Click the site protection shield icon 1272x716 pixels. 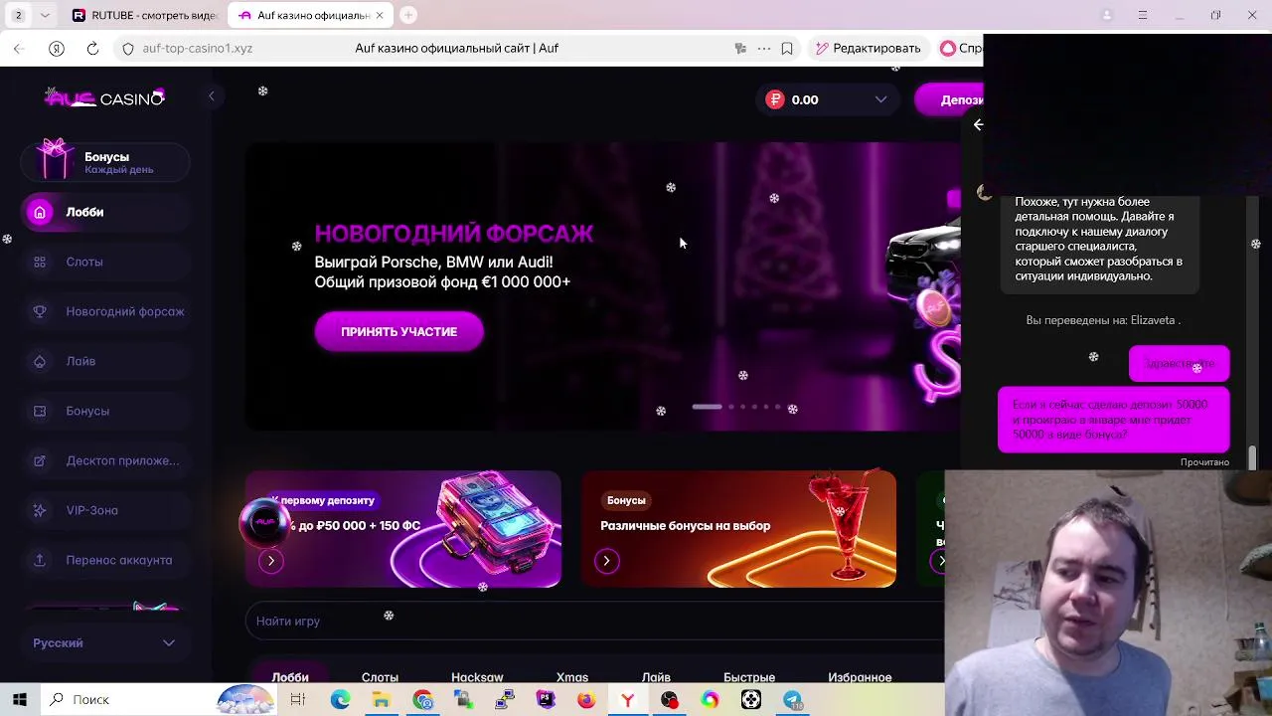click(128, 48)
